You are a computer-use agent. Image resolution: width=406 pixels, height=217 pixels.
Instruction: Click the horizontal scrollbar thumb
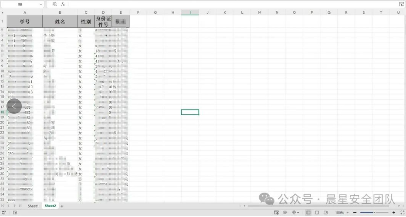point(318,206)
